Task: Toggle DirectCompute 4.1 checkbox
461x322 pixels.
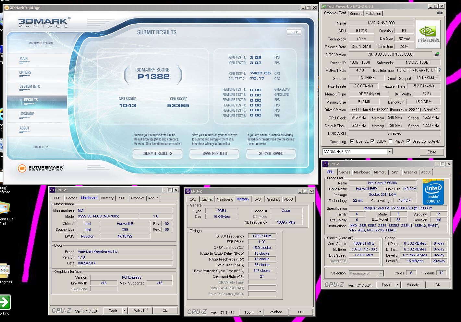Action: point(408,141)
